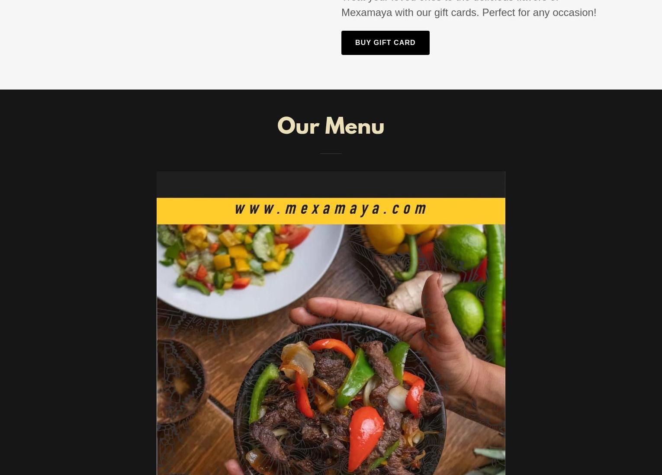Click the word Mexamaya in gift card text
The width and height of the screenshot is (662, 475).
(366, 12)
